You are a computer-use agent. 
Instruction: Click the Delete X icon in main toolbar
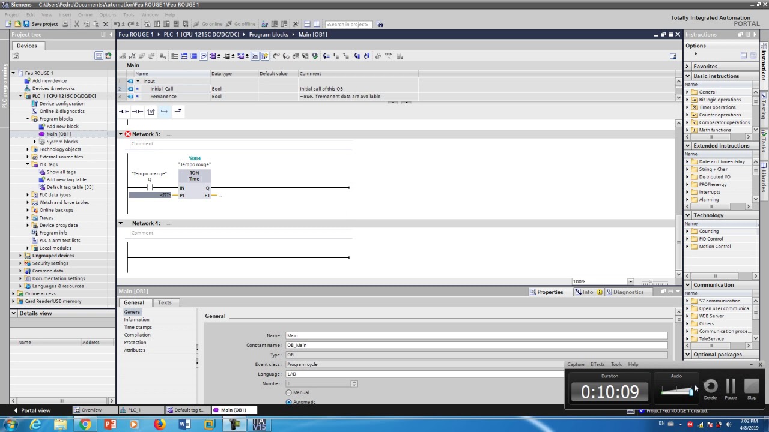(106, 24)
